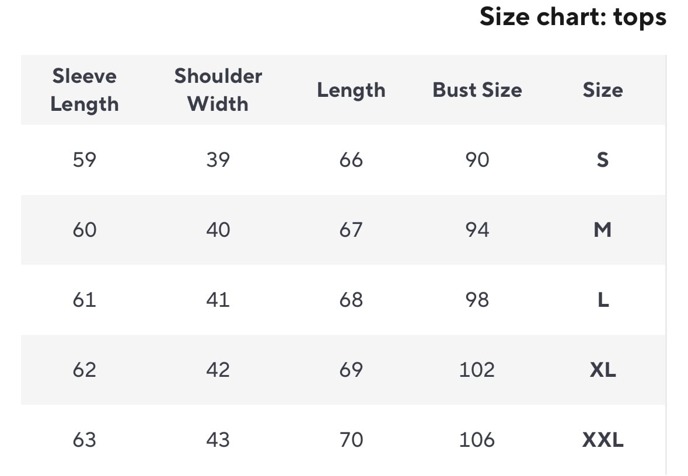Select bust size value 90
This screenshot has height=476, width=688.
pyautogui.click(x=477, y=160)
